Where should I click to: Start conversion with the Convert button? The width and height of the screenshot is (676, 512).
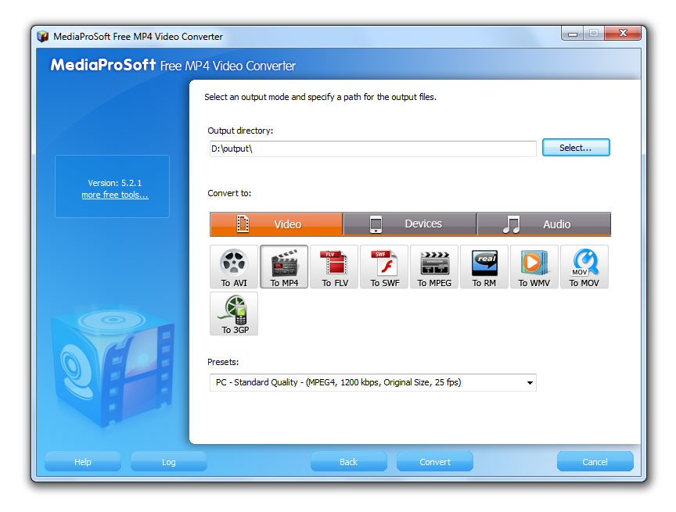(x=434, y=462)
